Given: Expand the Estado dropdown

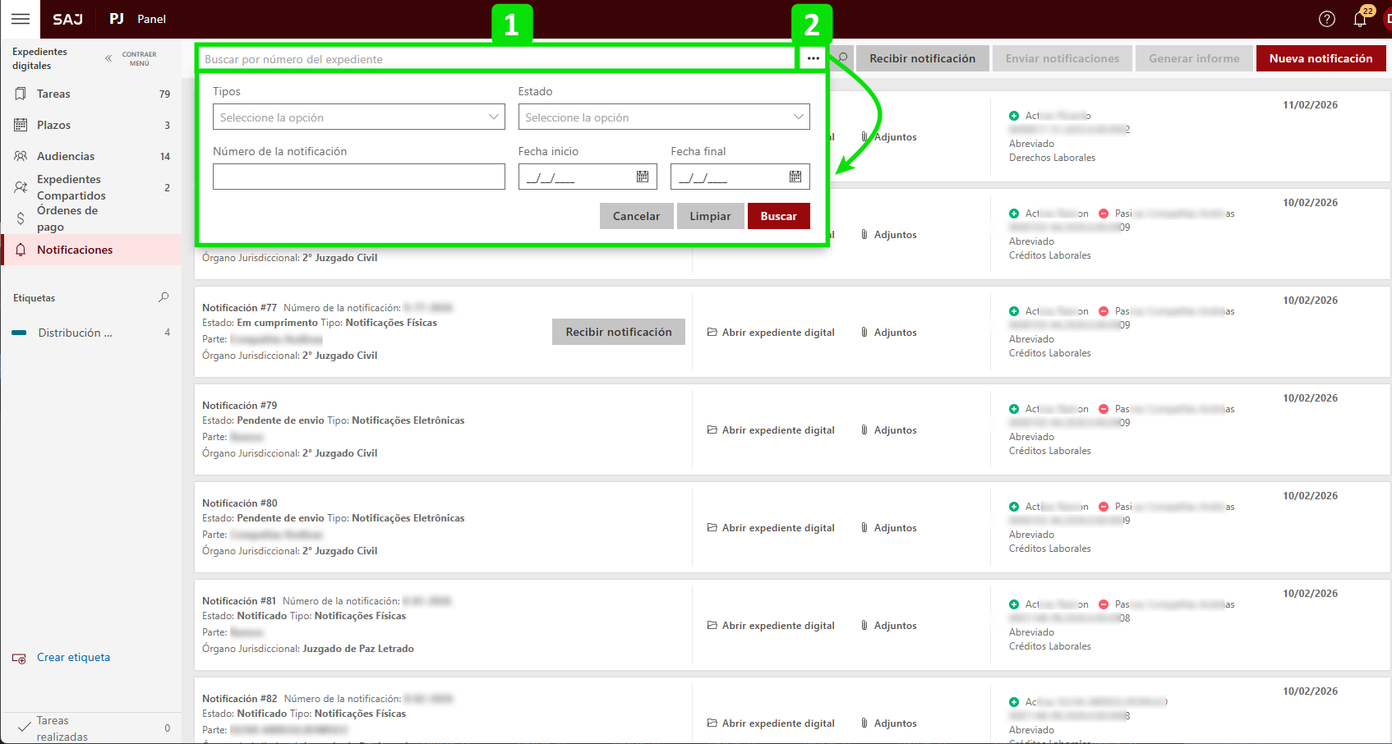Looking at the screenshot, I should (x=663, y=117).
